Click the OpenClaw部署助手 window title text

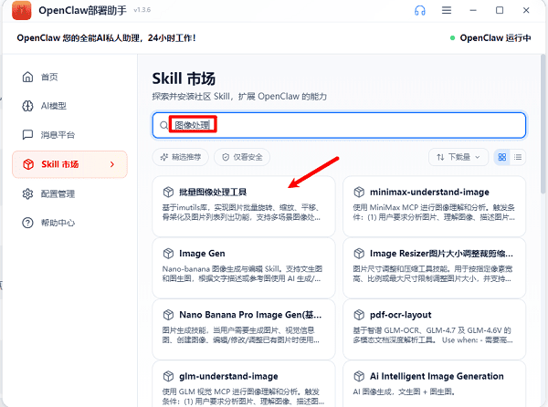tap(82, 10)
